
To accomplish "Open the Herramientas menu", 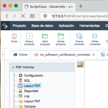I will coord(90,26).
